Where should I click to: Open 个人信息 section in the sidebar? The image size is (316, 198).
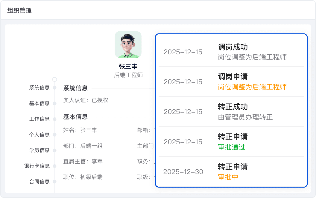tap(39, 135)
